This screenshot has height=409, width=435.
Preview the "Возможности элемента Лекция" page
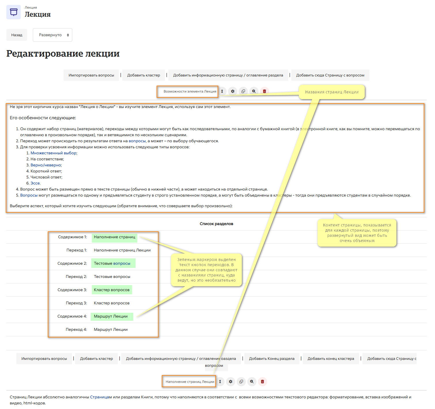[x=254, y=91]
